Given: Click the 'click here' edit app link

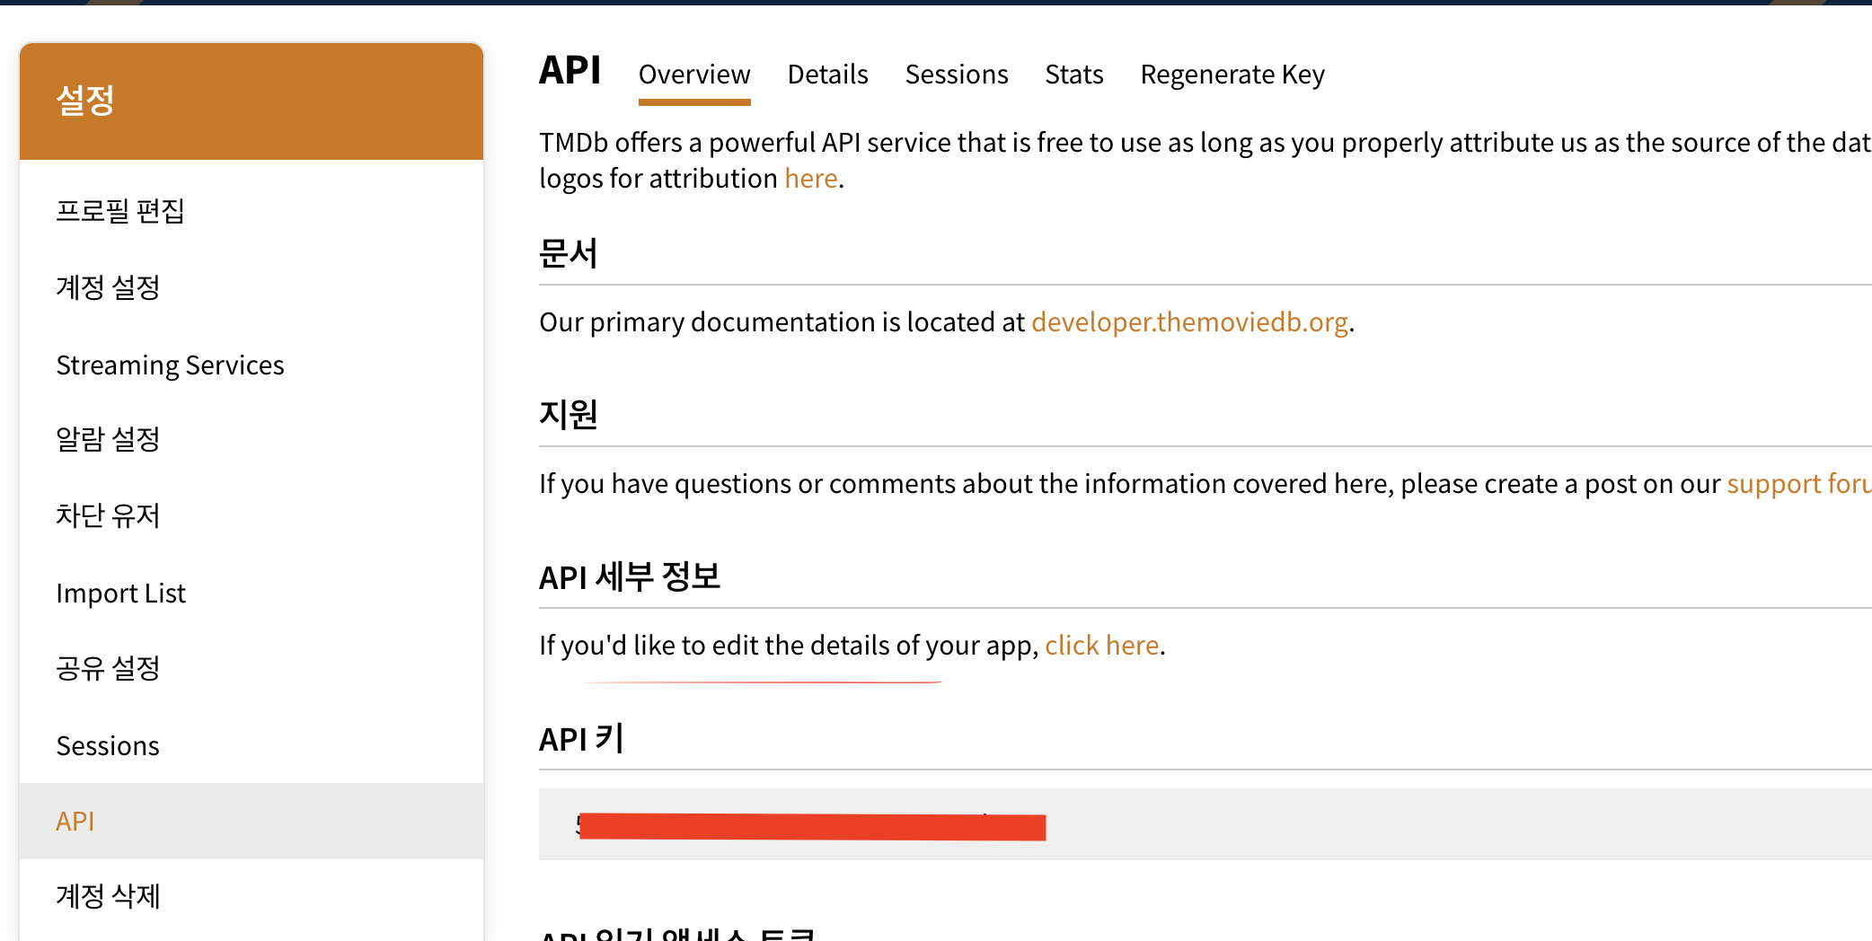Looking at the screenshot, I should click(1102, 646).
